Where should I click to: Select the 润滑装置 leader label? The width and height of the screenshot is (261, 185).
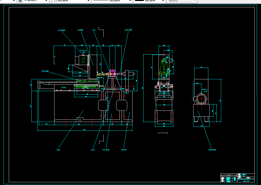[x=45, y=71]
